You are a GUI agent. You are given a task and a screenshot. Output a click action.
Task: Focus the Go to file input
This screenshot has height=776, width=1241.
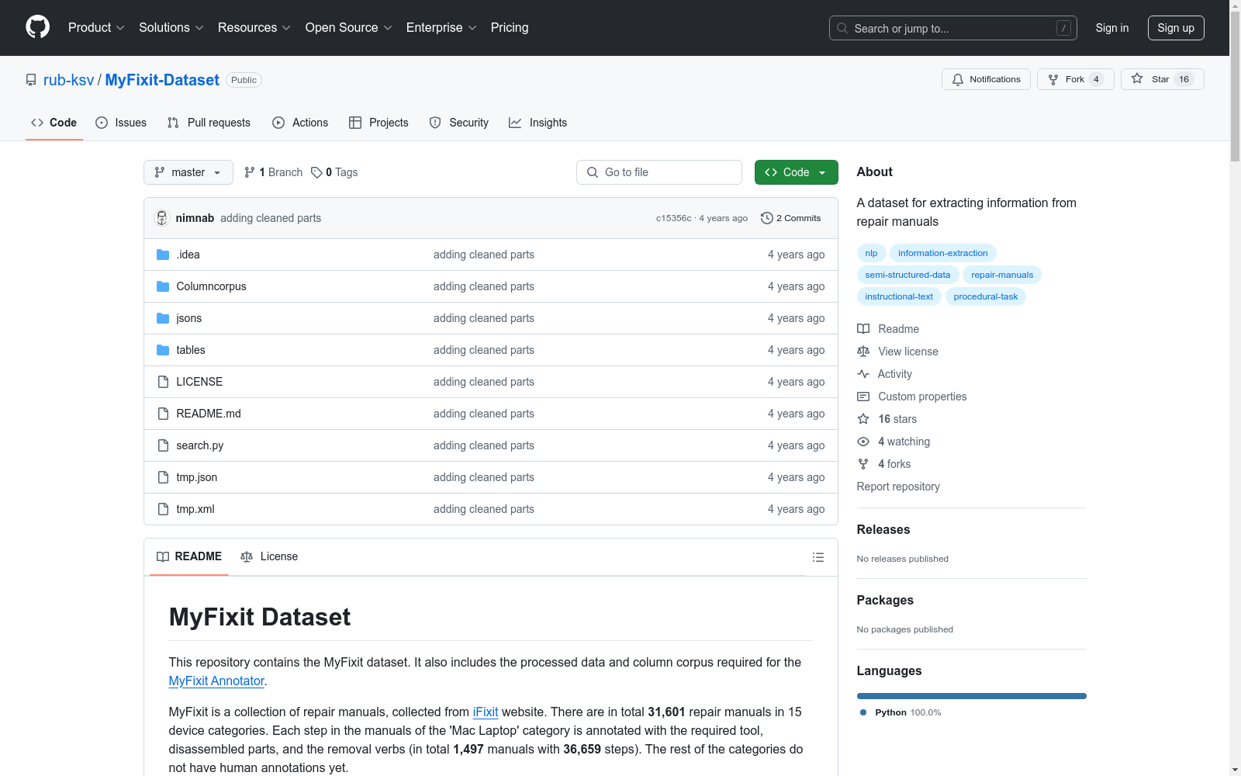[659, 172]
